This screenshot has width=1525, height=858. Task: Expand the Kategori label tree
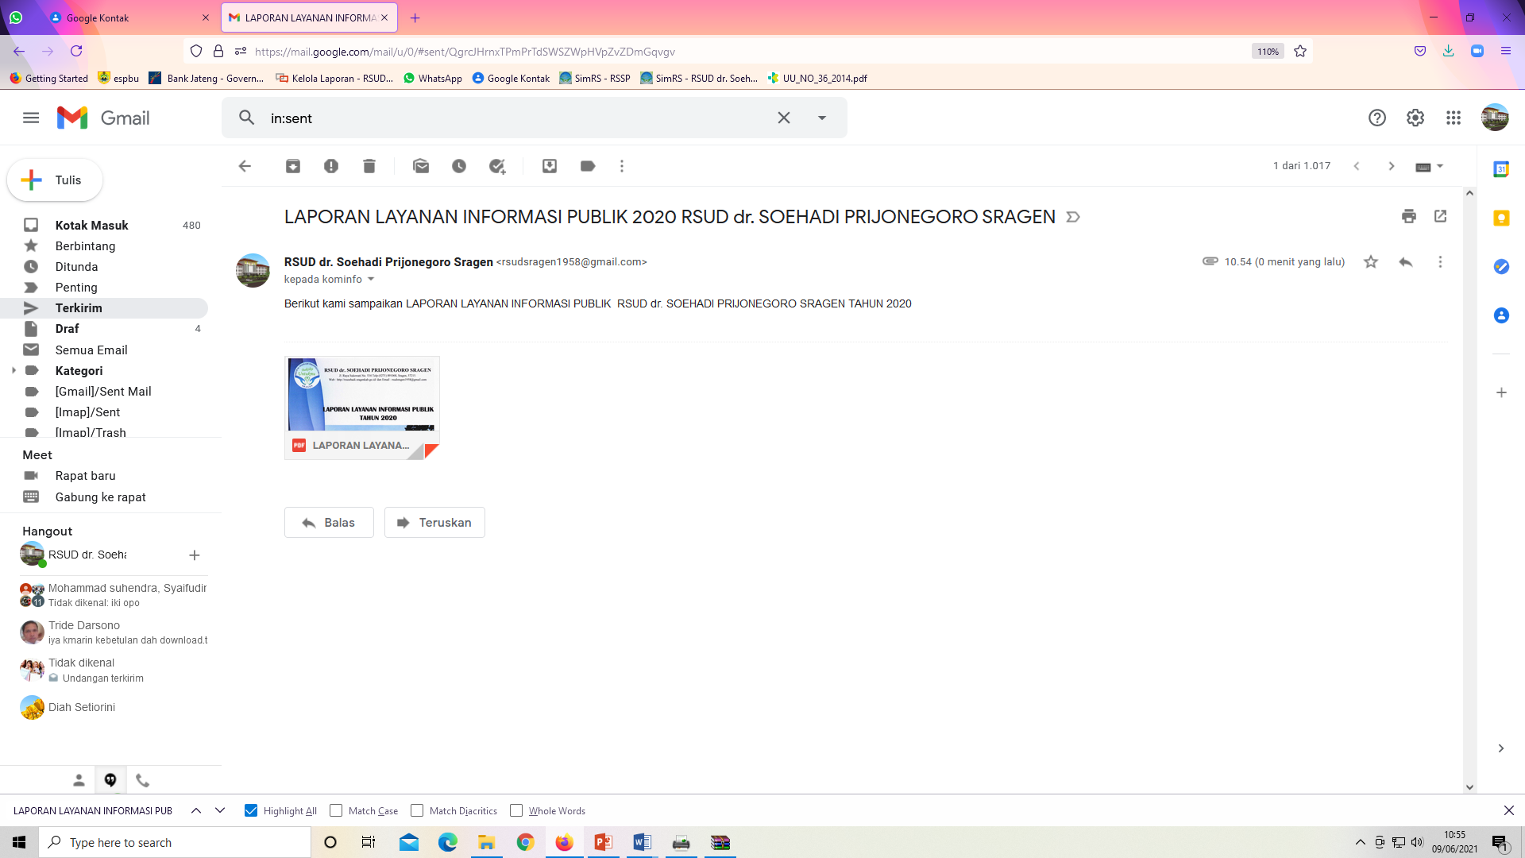coord(14,370)
